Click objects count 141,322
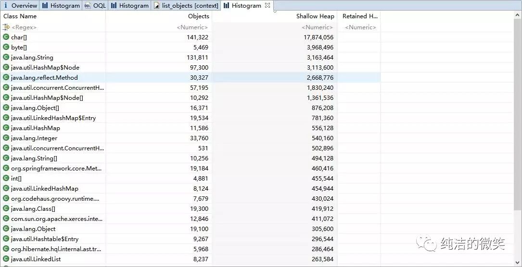The image size is (522, 267). (197, 37)
